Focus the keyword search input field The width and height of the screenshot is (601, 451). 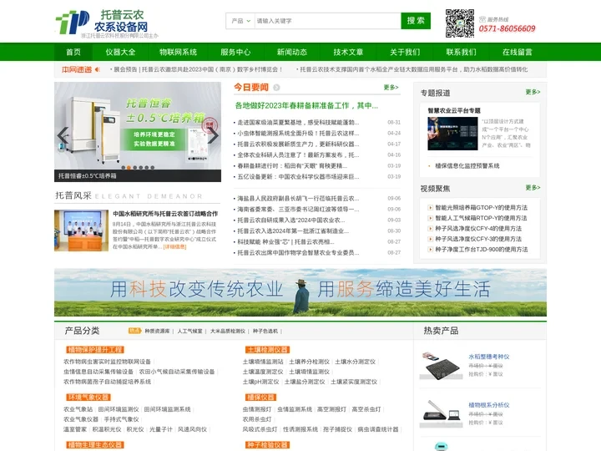328,21
